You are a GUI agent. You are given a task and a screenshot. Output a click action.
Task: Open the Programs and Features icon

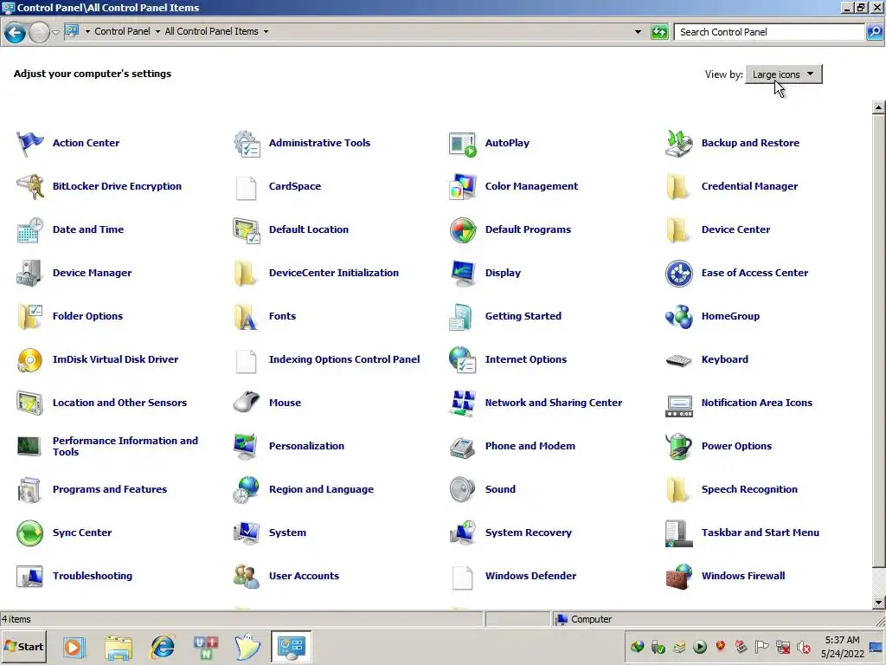29,490
